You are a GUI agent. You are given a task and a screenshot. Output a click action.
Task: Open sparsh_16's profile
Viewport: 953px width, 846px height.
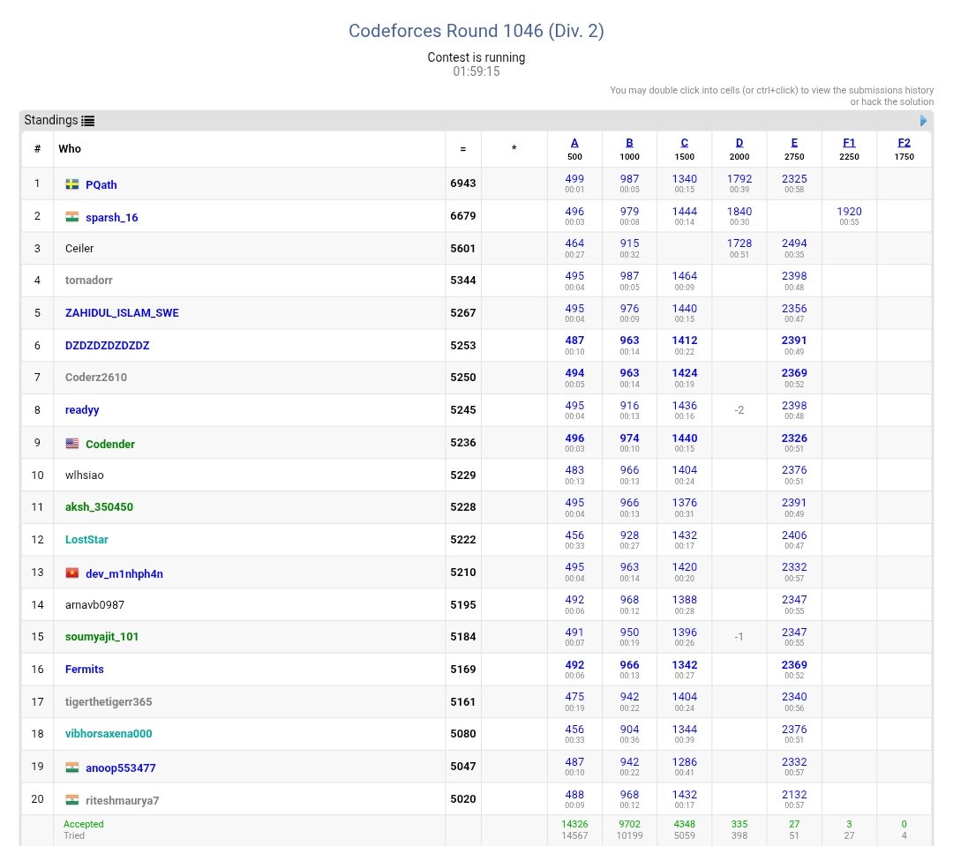[112, 218]
